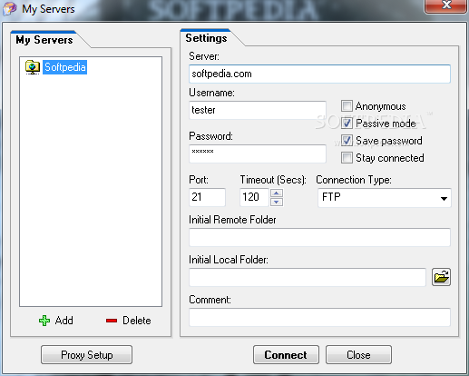Image resolution: width=469 pixels, height=376 pixels.
Task: Select Softpedia entry in server list
Action: click(x=64, y=67)
